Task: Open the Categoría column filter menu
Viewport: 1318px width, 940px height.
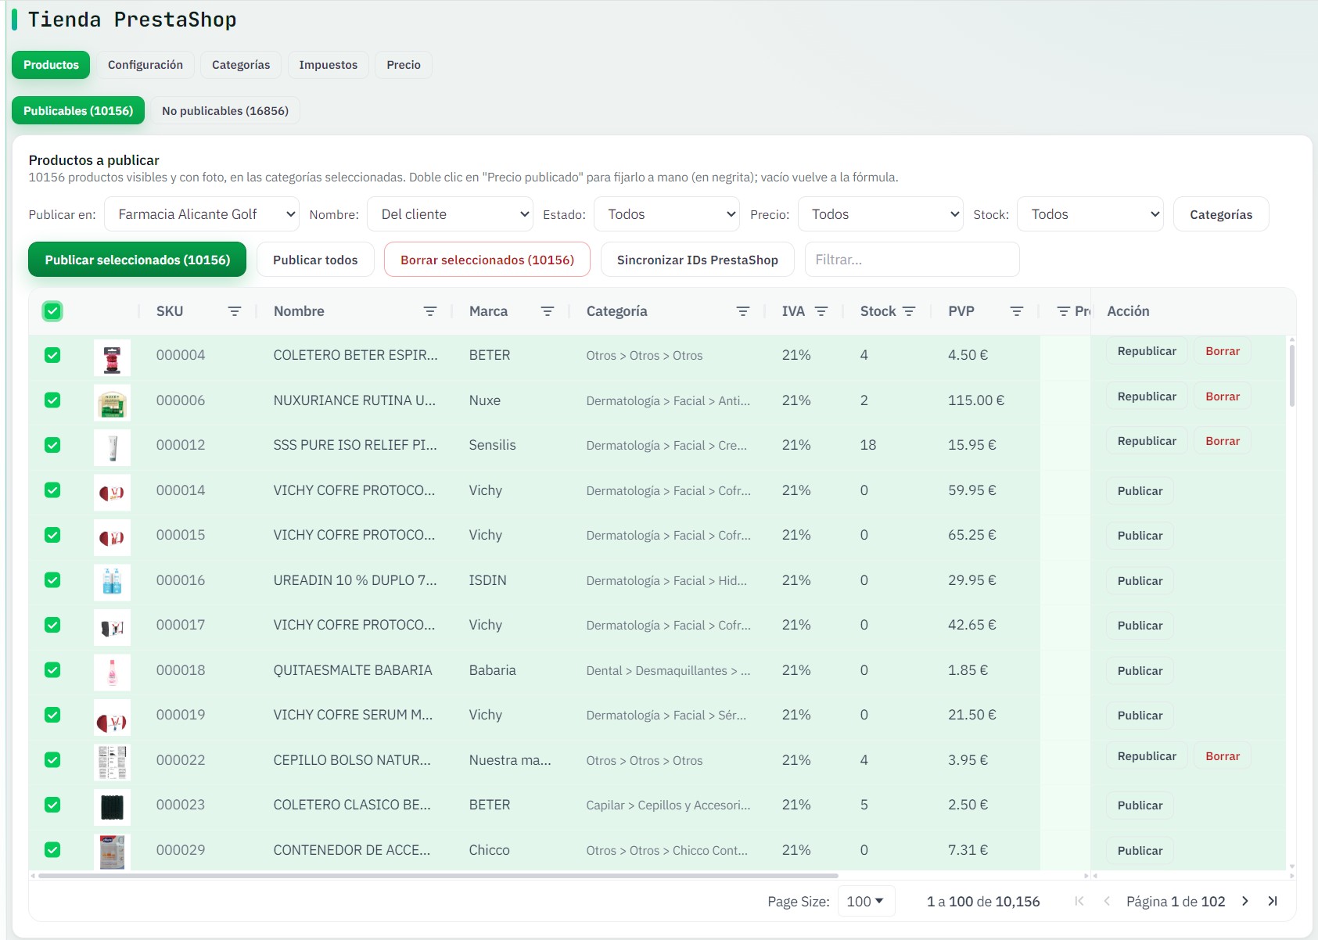Action: (x=742, y=311)
